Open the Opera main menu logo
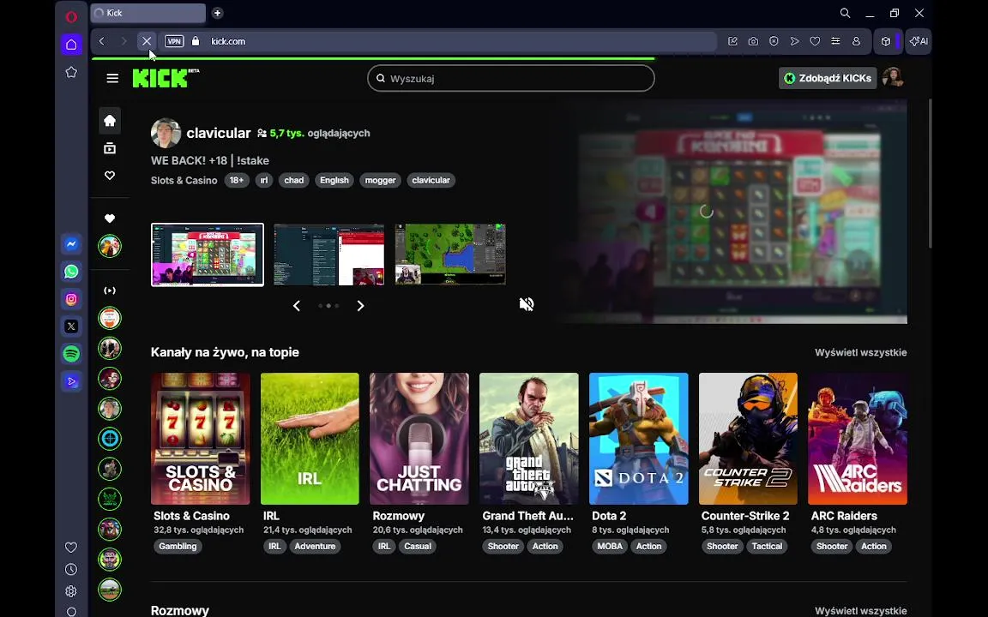This screenshot has height=617, width=988. coord(71,16)
